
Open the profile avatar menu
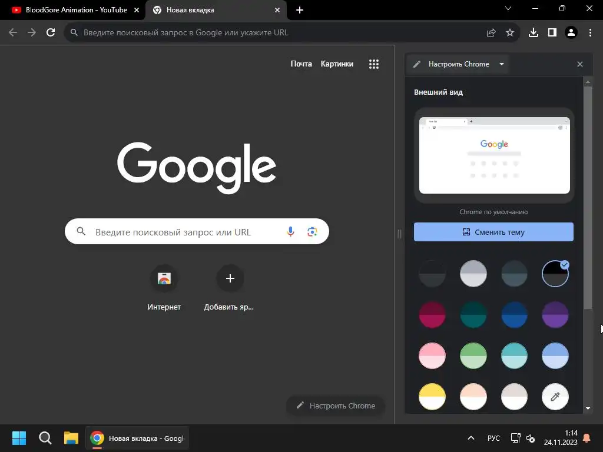571,33
